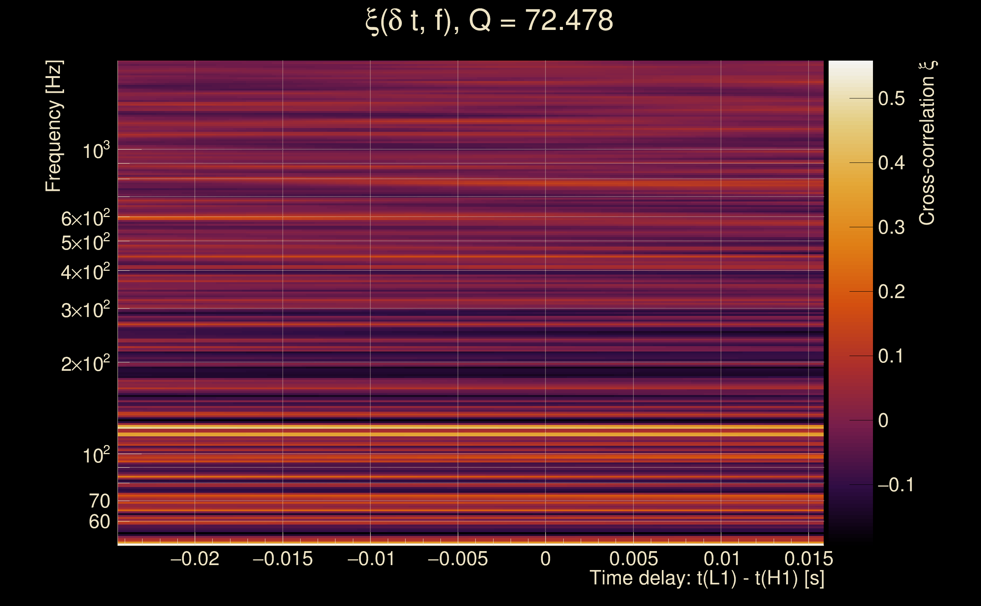Click the Time delay t(L1) - t(H1) label
Screen dimensions: 981x606
coord(707,578)
